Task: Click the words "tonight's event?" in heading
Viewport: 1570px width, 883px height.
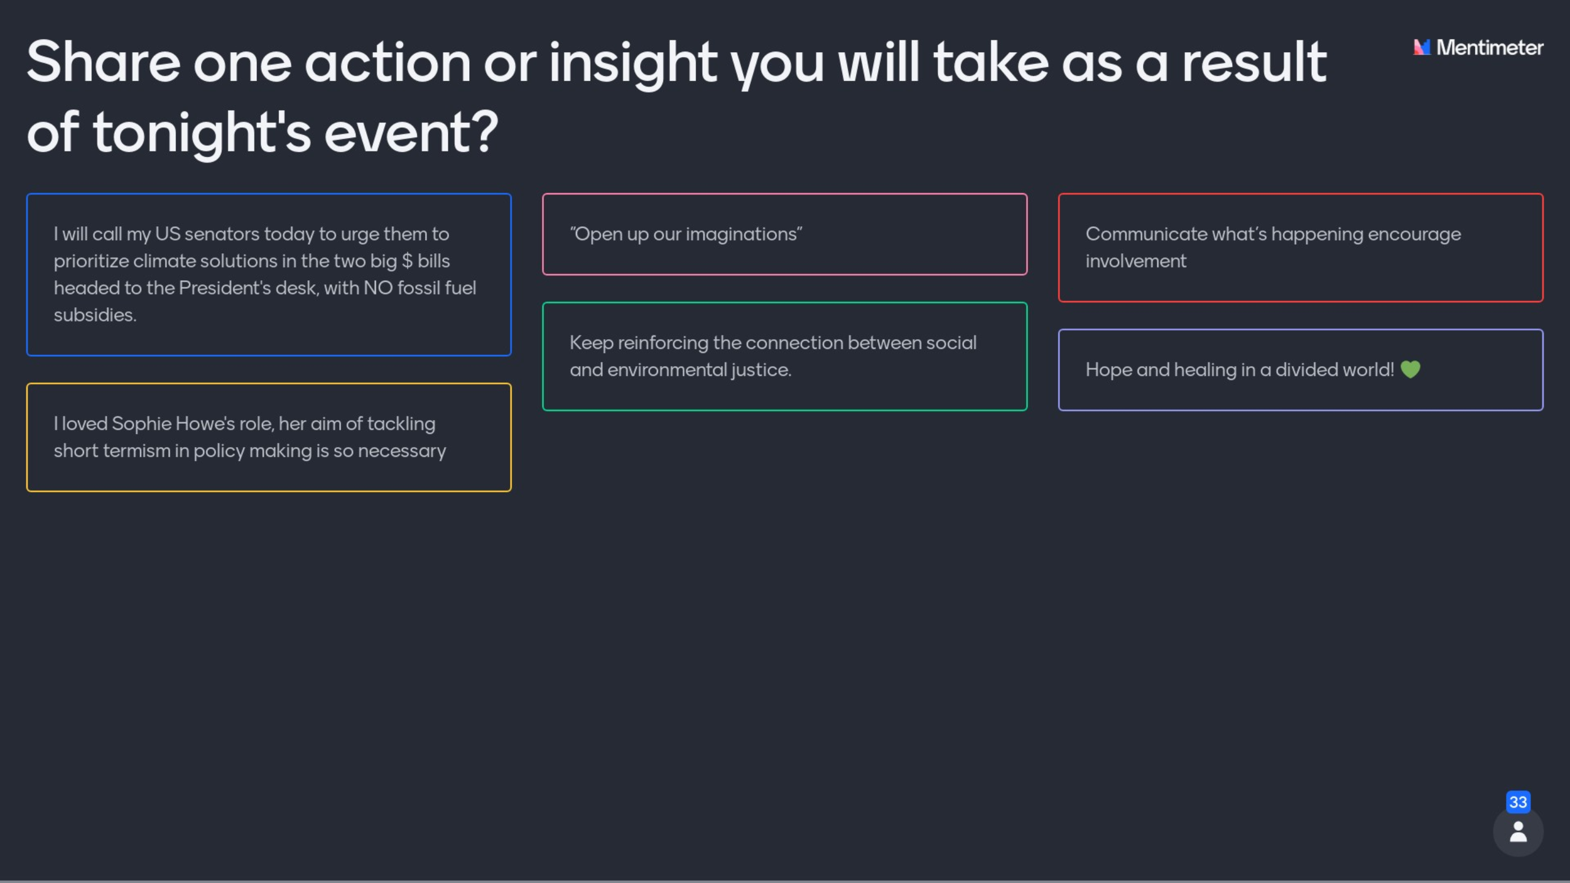Action: pos(296,132)
